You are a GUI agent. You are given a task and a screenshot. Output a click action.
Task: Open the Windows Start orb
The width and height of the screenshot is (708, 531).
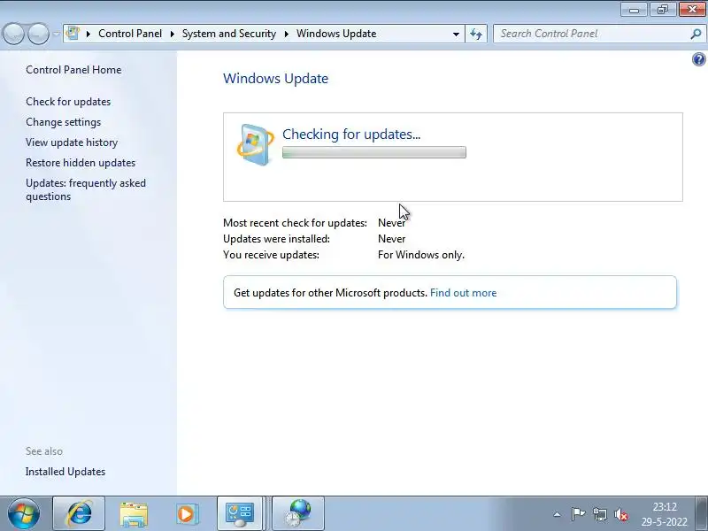[x=24, y=513]
